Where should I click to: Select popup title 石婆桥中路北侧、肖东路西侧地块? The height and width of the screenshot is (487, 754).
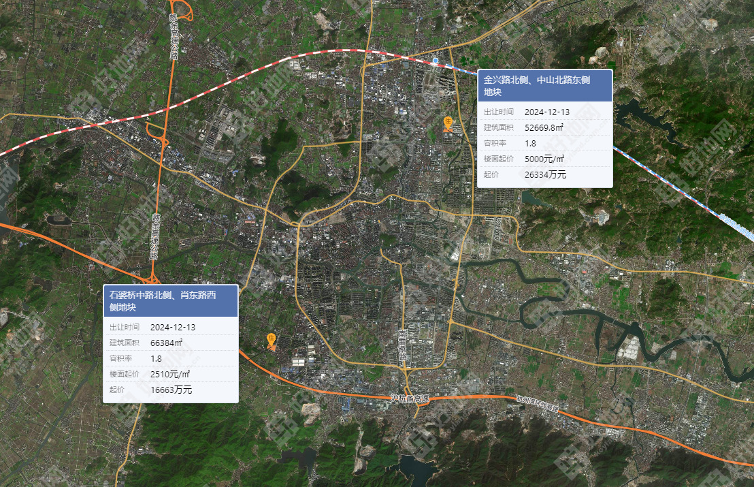[163, 301]
